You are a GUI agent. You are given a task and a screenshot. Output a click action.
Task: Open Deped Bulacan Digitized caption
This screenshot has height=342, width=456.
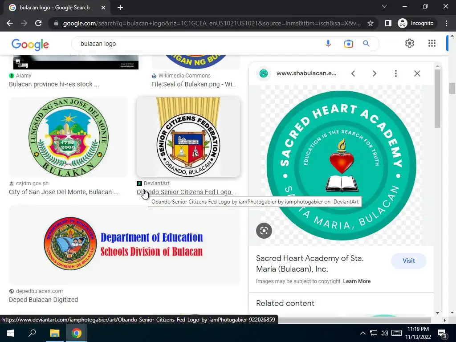point(43,300)
